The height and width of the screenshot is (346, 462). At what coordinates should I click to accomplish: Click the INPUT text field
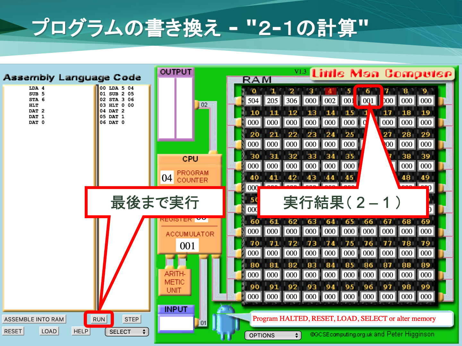[x=176, y=323]
